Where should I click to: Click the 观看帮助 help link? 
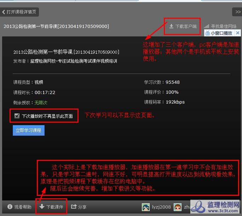click(23, 207)
